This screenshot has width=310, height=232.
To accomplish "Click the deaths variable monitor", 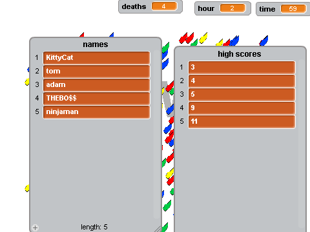I will tap(150, 6).
